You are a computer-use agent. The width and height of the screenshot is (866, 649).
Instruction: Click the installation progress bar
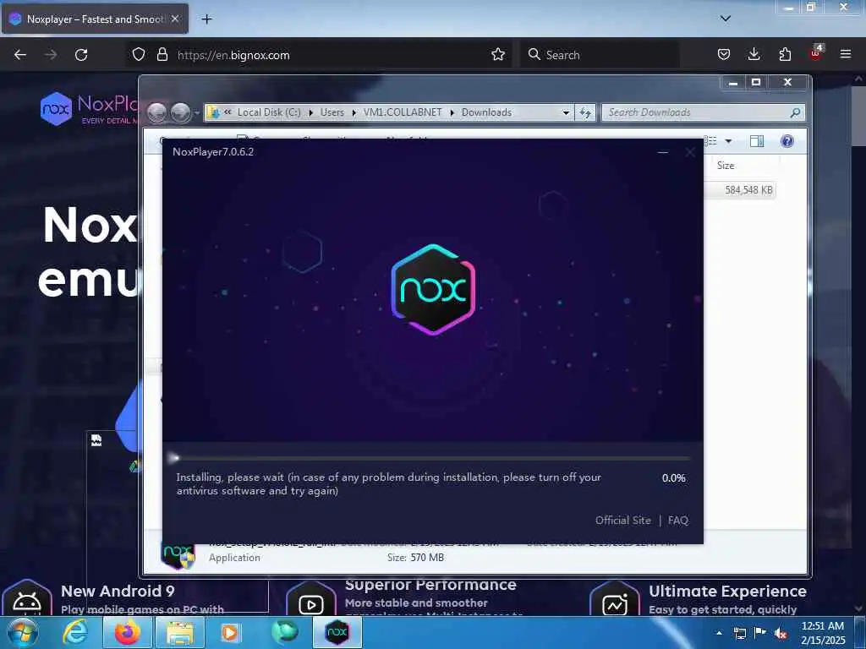pos(430,458)
